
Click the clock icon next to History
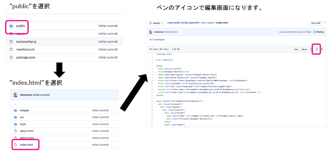point(315,32)
